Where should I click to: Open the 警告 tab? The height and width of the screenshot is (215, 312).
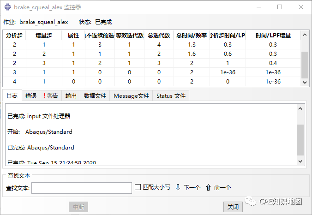(x=51, y=96)
